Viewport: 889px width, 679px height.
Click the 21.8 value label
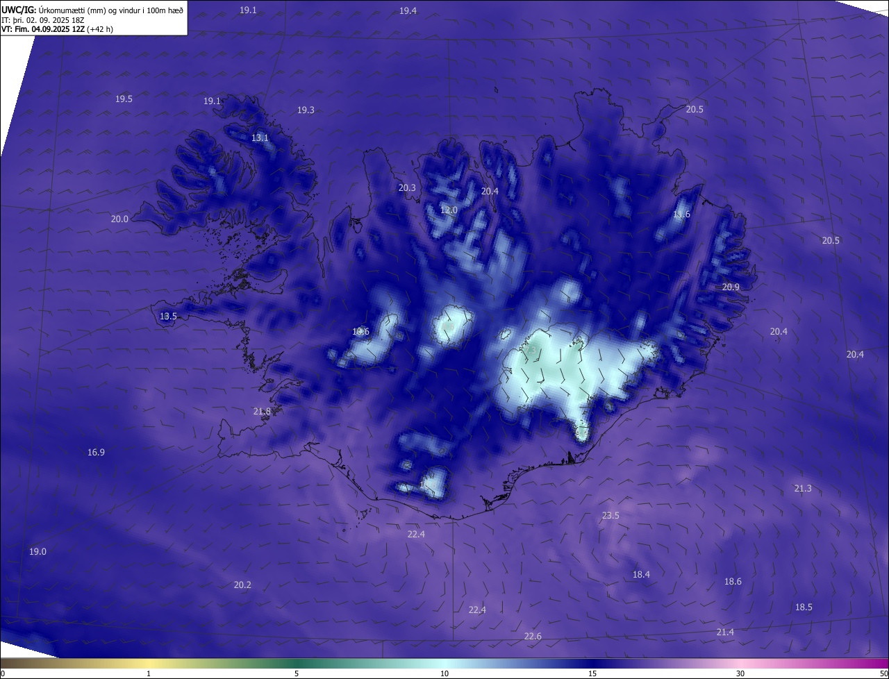[262, 412]
